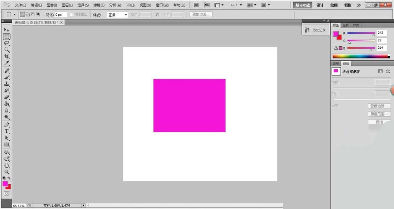Open the History (历史记录) panel
This screenshot has width=394, height=209.
pos(316,30)
